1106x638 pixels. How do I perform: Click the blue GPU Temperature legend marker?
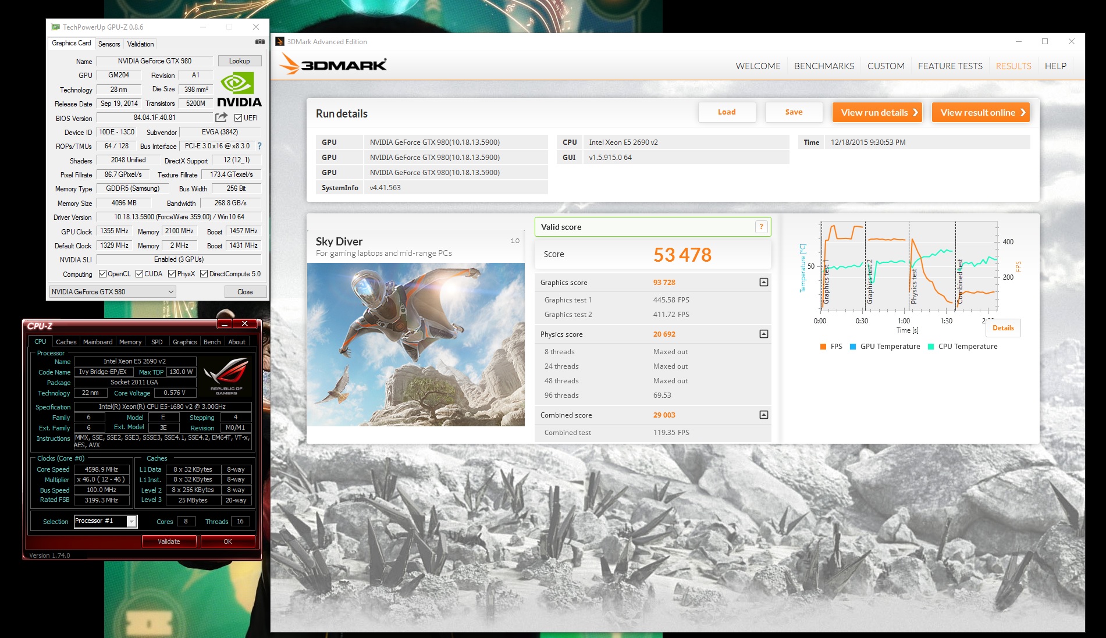(x=853, y=347)
